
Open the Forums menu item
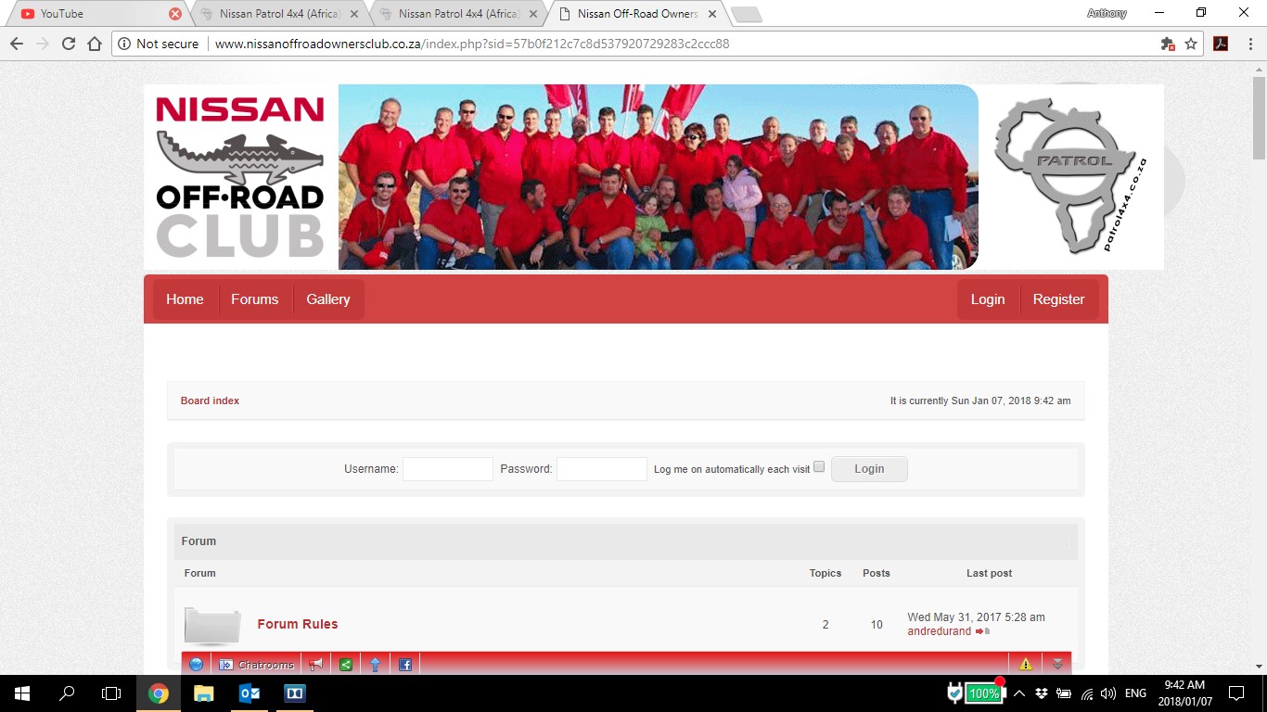pos(255,299)
